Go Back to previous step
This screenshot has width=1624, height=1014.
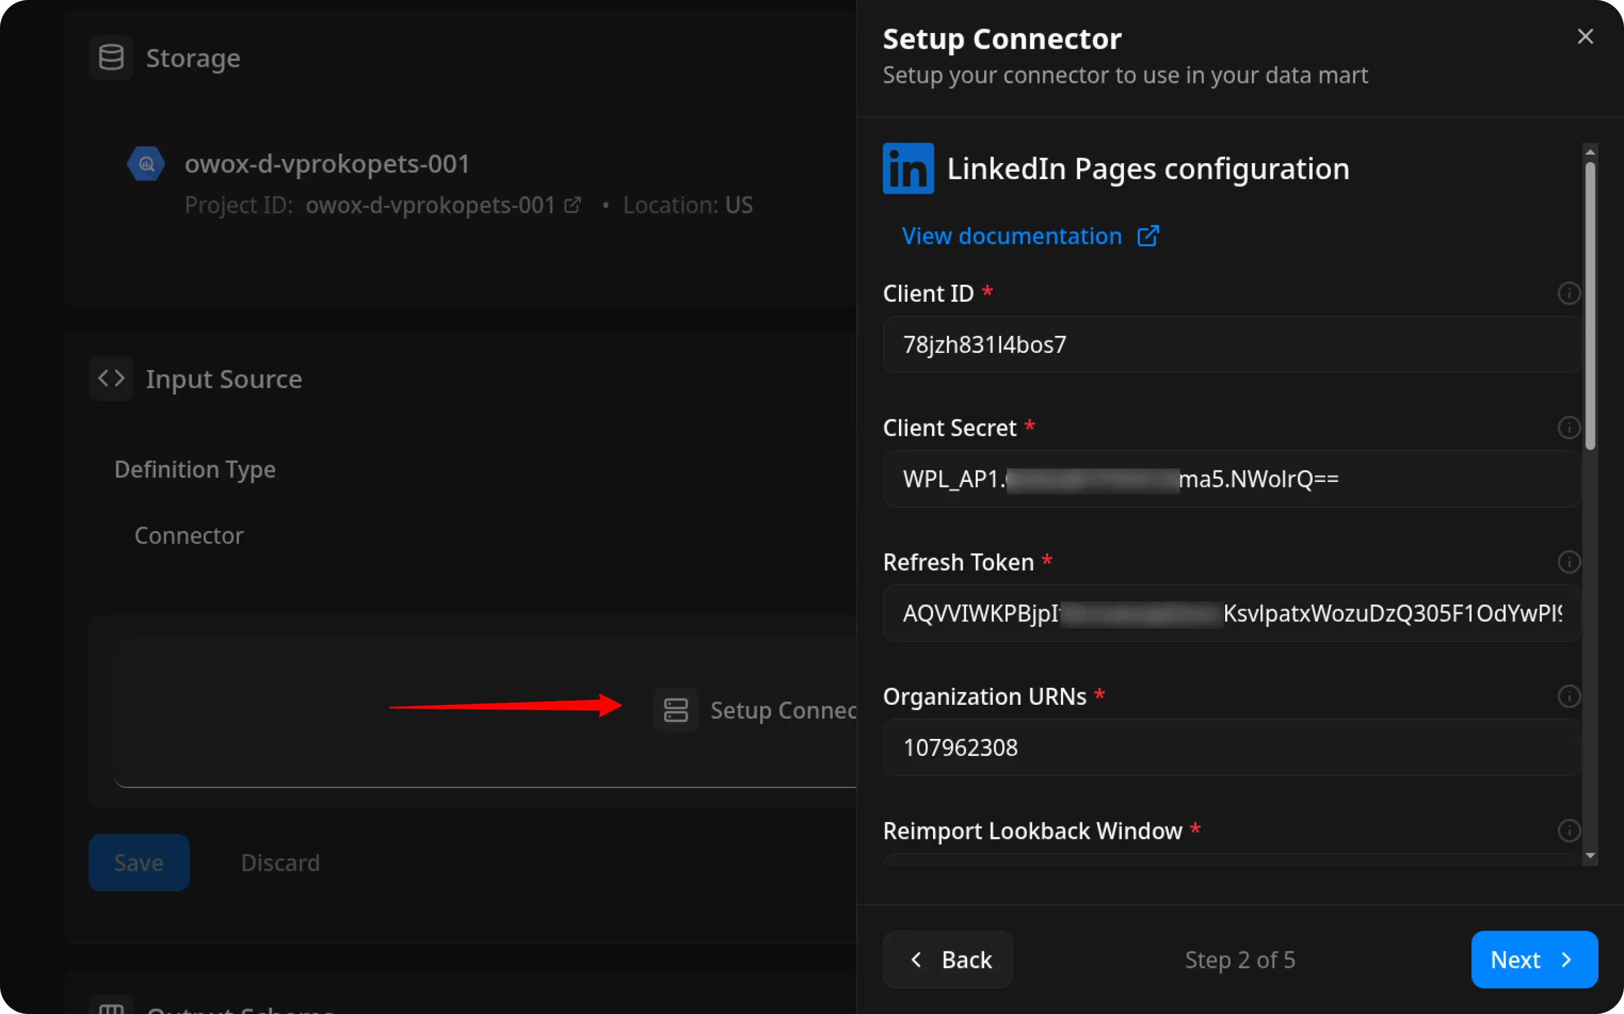pos(948,959)
